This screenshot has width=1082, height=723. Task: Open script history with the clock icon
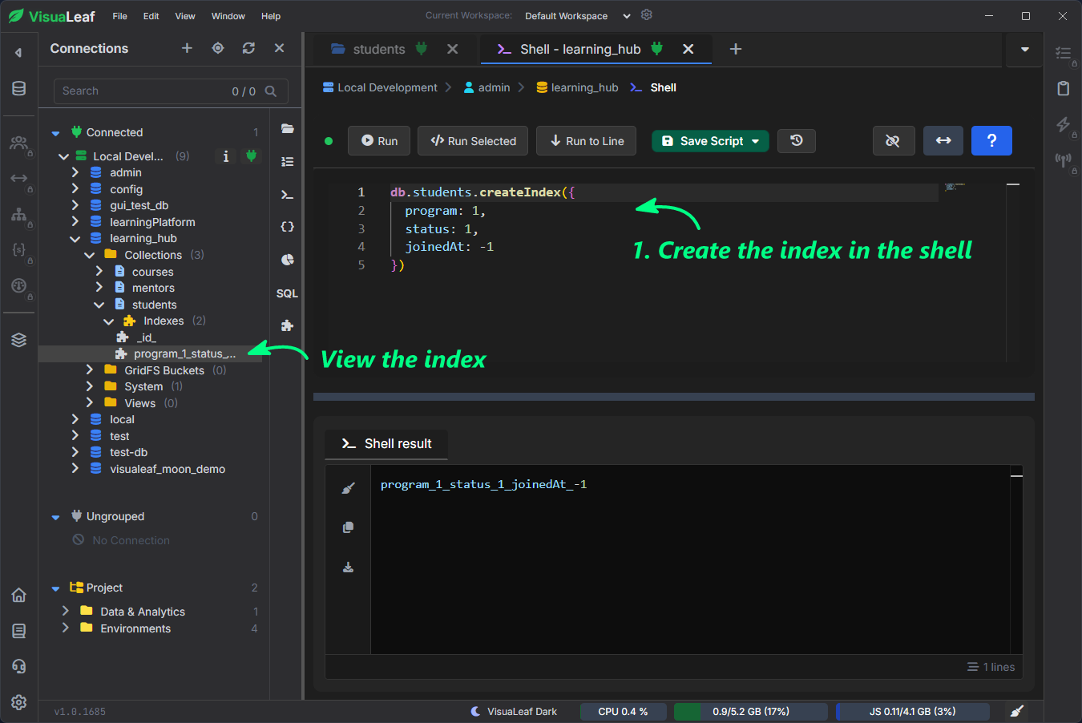[x=796, y=141]
